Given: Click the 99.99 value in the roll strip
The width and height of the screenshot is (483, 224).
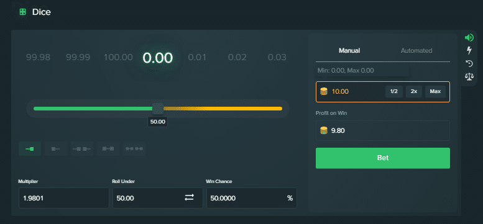Looking at the screenshot, I should click(78, 58).
